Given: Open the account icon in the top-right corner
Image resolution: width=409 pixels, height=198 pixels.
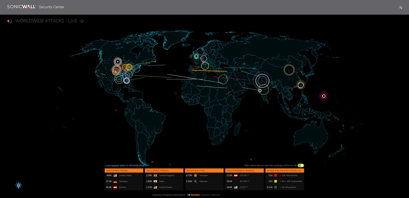Looking at the screenshot, I should [x=401, y=7].
